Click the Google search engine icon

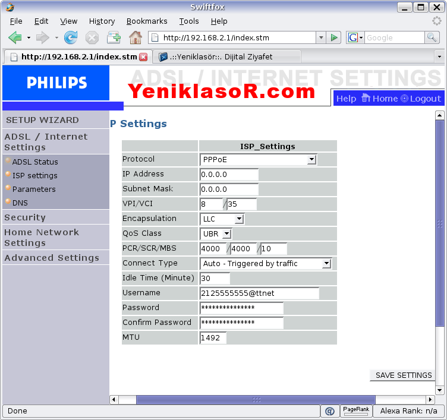[x=354, y=37]
